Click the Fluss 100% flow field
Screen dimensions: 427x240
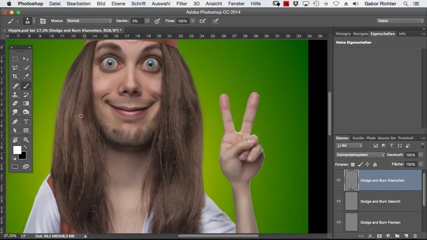pyautogui.click(x=183, y=21)
